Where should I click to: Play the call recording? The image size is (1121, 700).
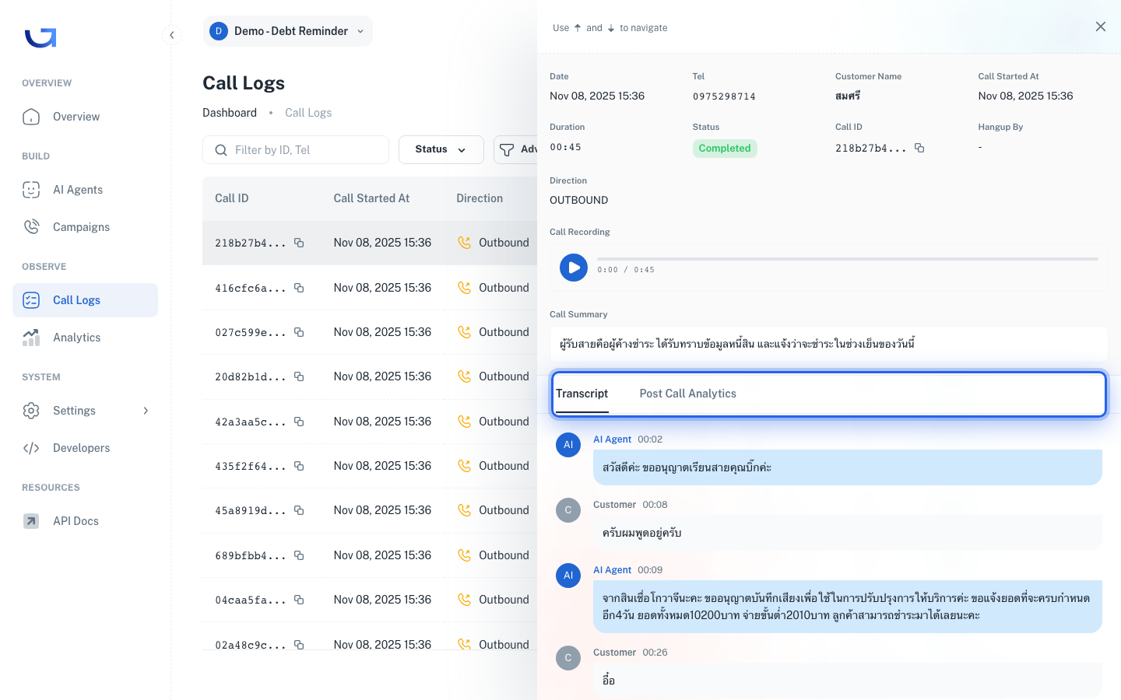tap(574, 268)
